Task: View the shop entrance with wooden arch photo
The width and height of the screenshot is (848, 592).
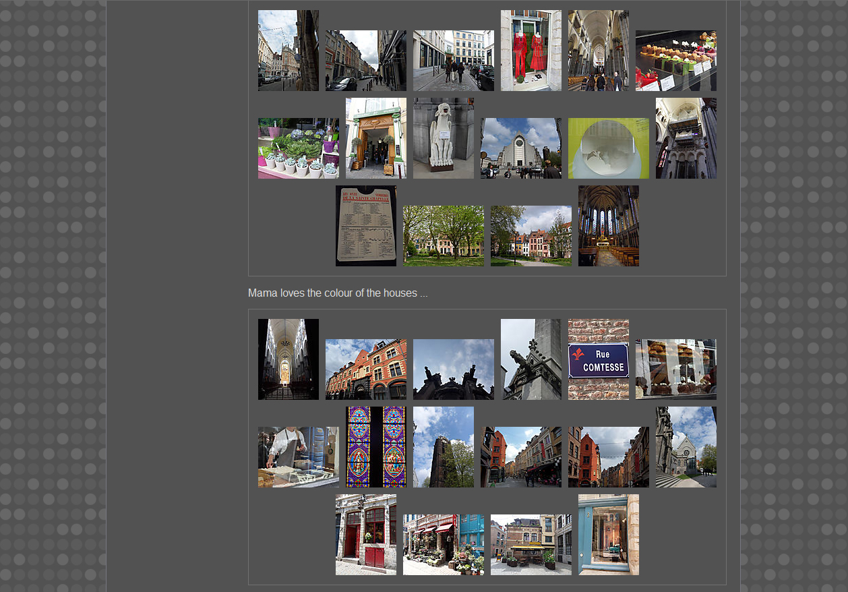Action: (x=375, y=138)
